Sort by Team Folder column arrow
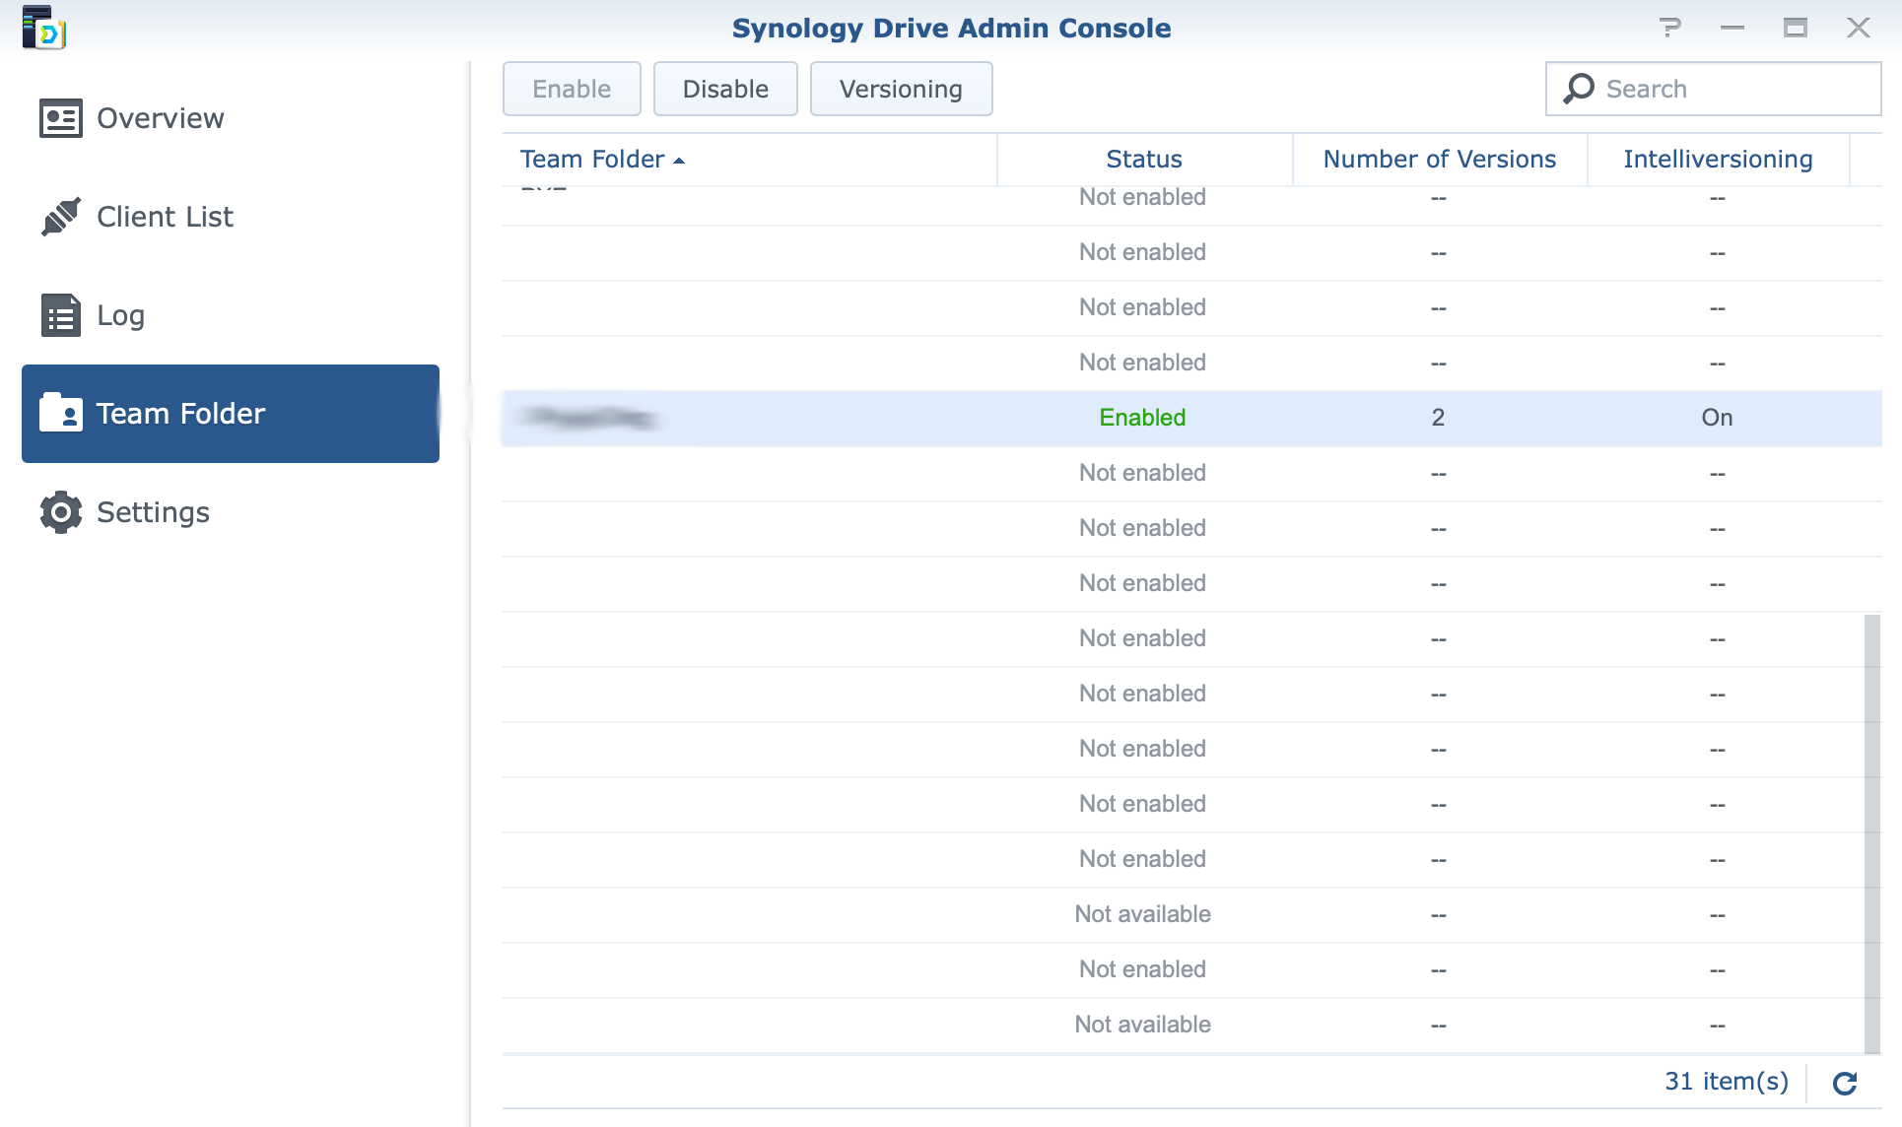Viewport: 1902px width, 1127px height. coord(679,161)
